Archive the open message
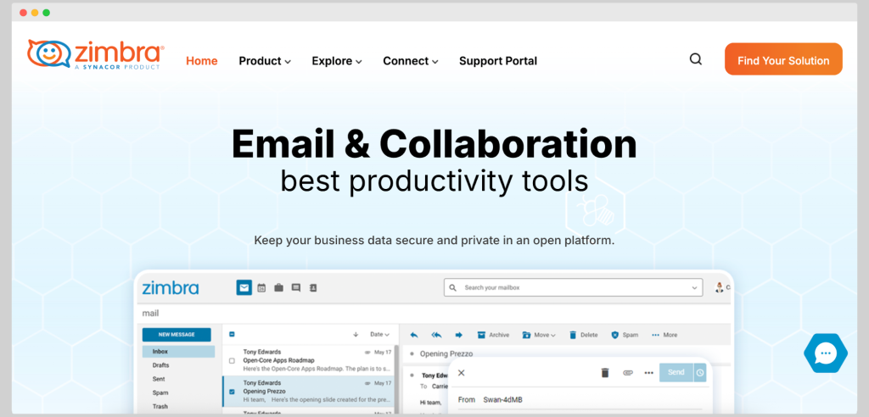 click(x=493, y=335)
